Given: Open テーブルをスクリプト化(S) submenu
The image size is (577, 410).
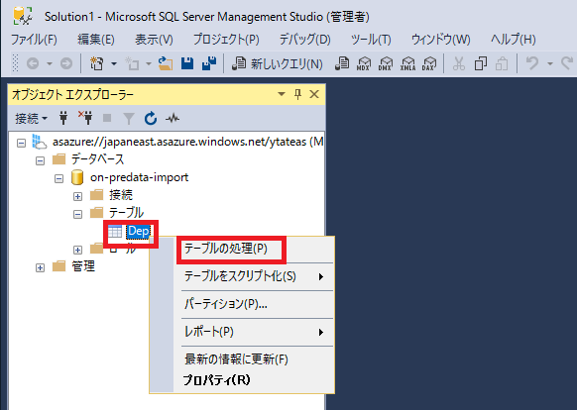Looking at the screenshot, I should pos(254,276).
